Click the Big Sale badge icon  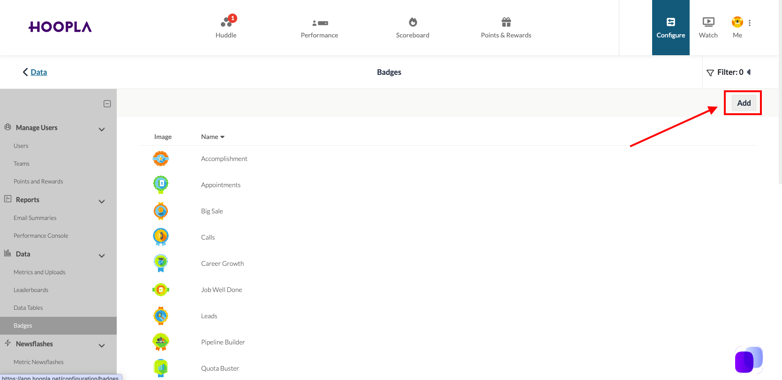[x=161, y=211]
